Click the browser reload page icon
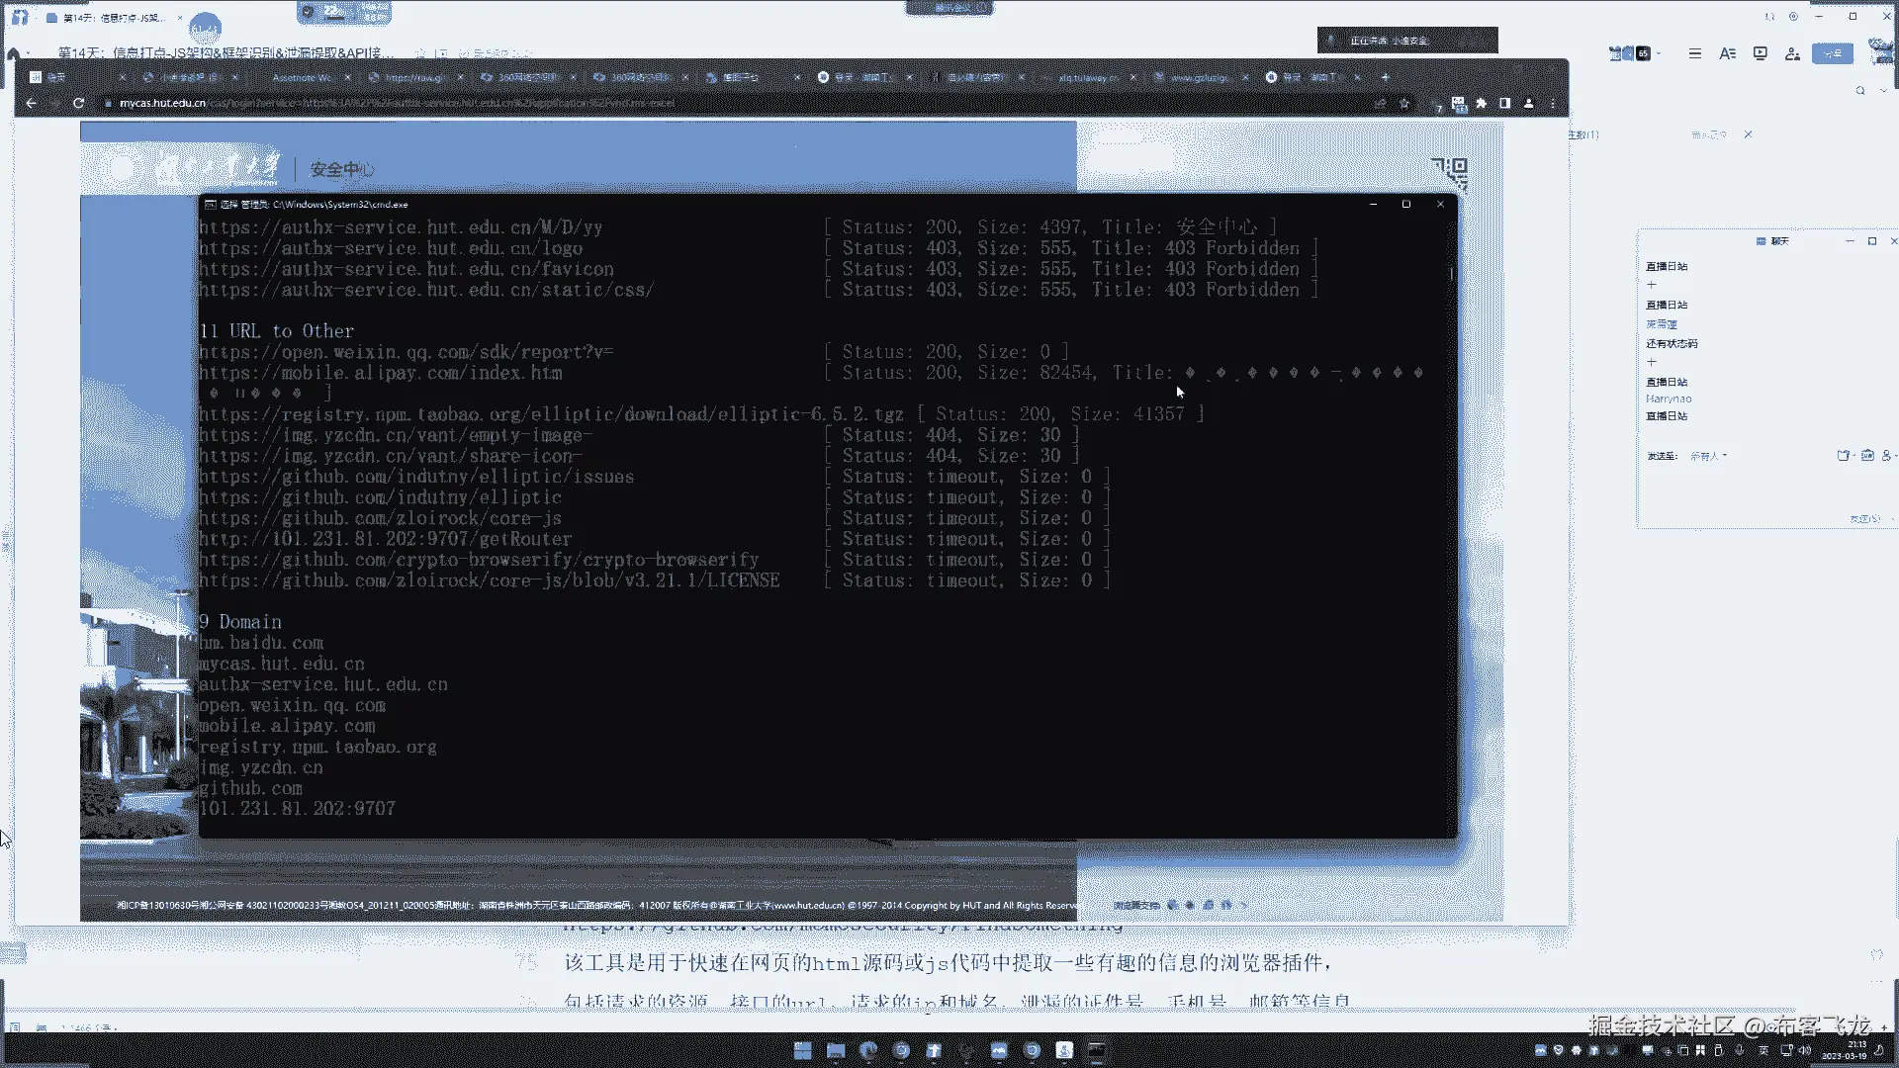The height and width of the screenshot is (1068, 1899). point(78,103)
